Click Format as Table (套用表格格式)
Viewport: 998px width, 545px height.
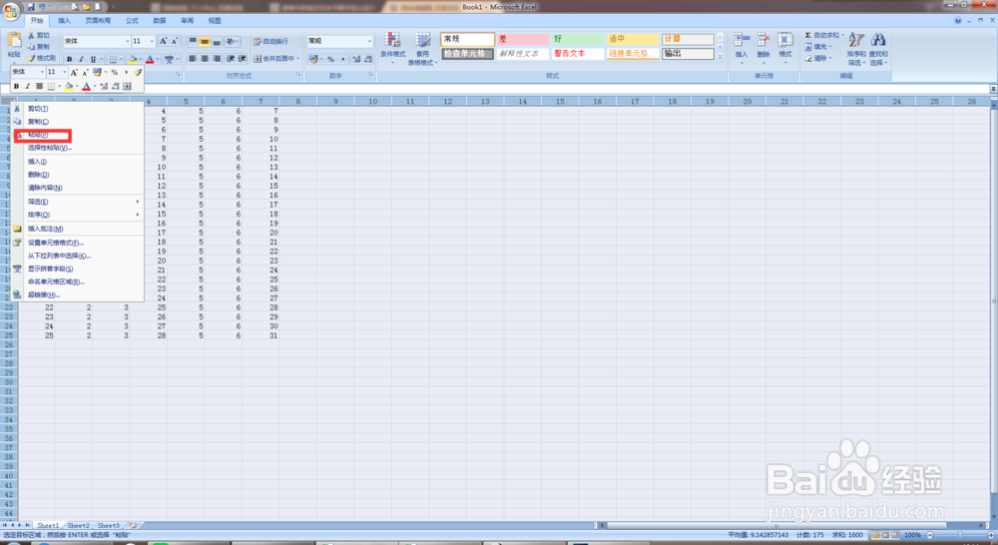coord(422,48)
